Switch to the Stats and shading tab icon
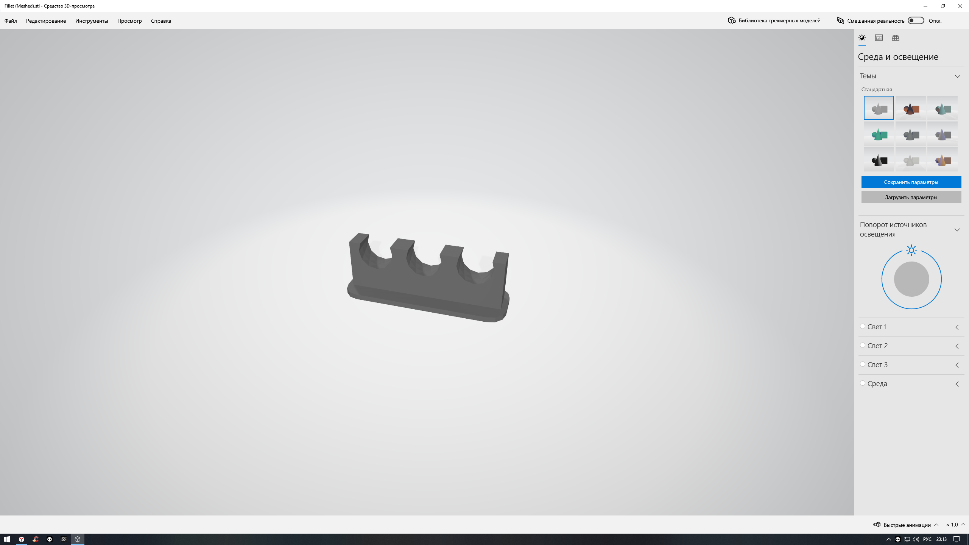969x545 pixels. tap(879, 38)
